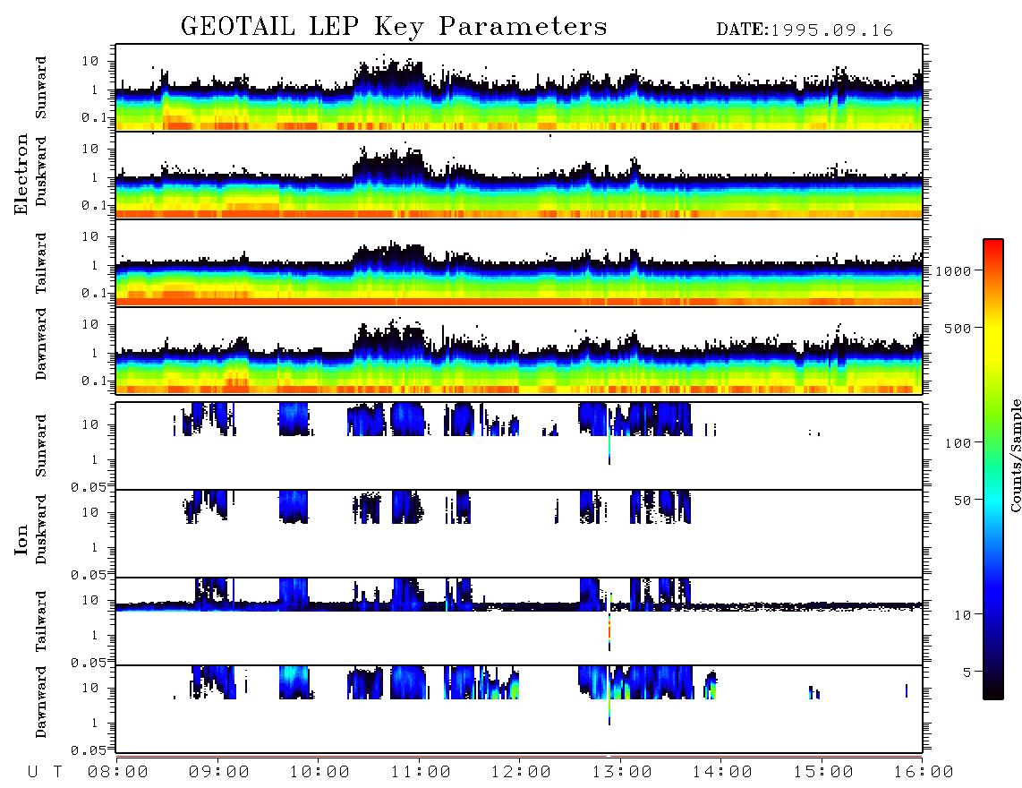Click the 13:00 time tick label
Screen dimensions: 1022x788
622,772
